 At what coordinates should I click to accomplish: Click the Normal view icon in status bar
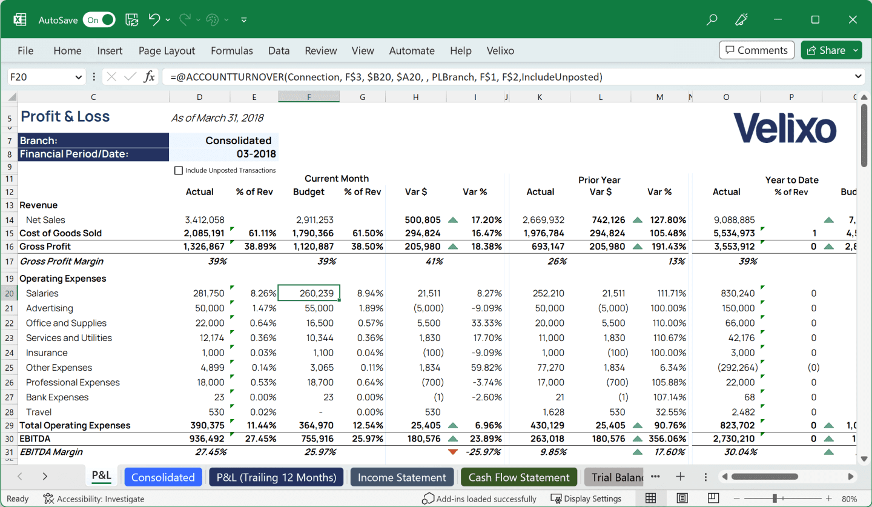(x=651, y=497)
